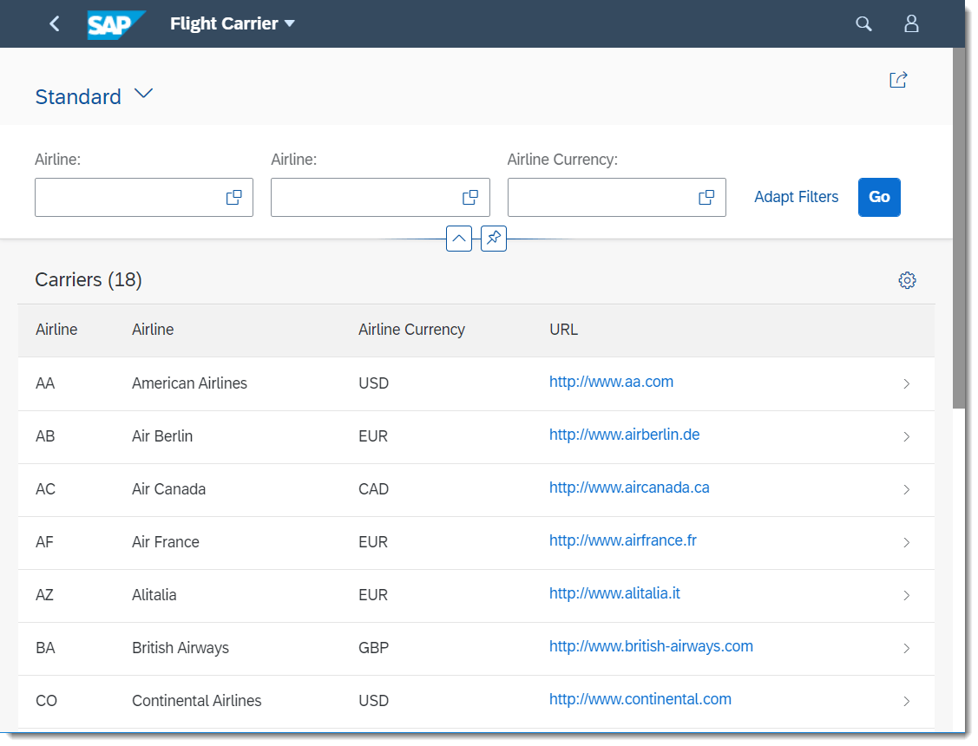Click the URL column header
Viewport: 978px width, 746px height.
563,330
